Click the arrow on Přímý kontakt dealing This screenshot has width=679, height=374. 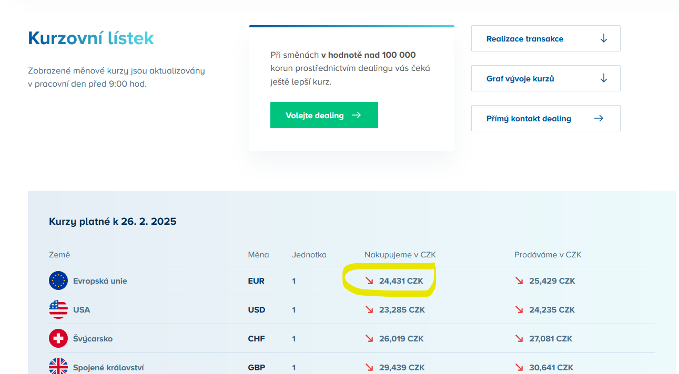[x=599, y=118]
